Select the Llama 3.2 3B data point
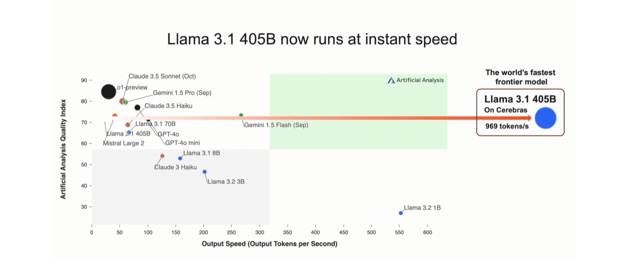Image resolution: width=628 pixels, height=260 pixels. (205, 172)
